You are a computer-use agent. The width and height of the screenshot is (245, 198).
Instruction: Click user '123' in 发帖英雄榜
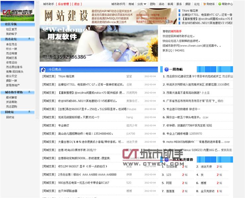[169, 175]
